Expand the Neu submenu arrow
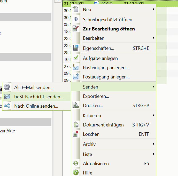The width and height of the screenshot is (178, 176). (154, 9)
